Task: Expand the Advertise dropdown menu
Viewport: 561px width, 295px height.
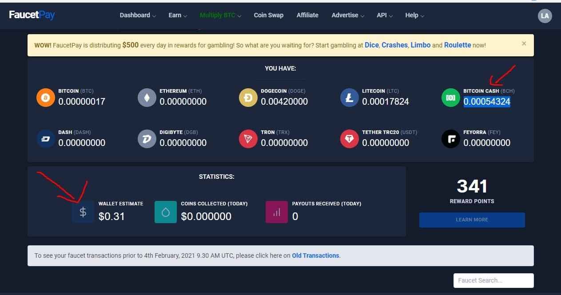Action: click(x=348, y=15)
